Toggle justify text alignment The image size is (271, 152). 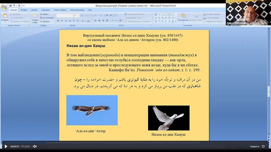(107, 21)
